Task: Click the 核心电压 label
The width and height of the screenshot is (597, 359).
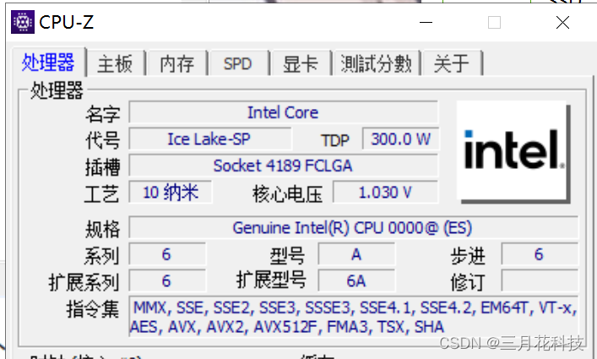Action: click(x=287, y=194)
